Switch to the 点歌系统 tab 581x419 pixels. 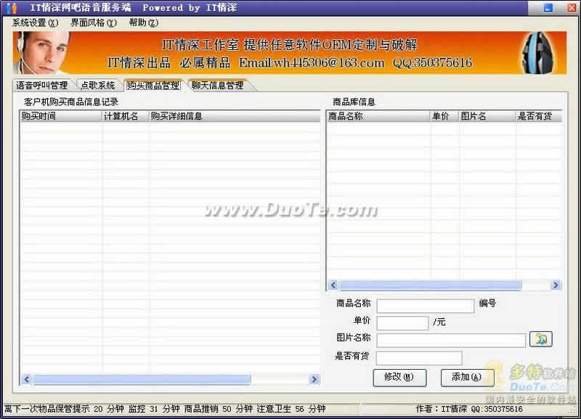pyautogui.click(x=98, y=86)
